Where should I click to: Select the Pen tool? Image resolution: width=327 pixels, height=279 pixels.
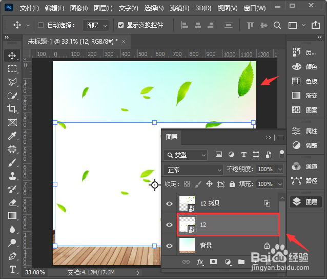tap(12, 256)
